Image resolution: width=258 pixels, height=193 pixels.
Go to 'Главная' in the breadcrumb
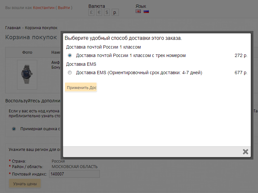coord(13,28)
